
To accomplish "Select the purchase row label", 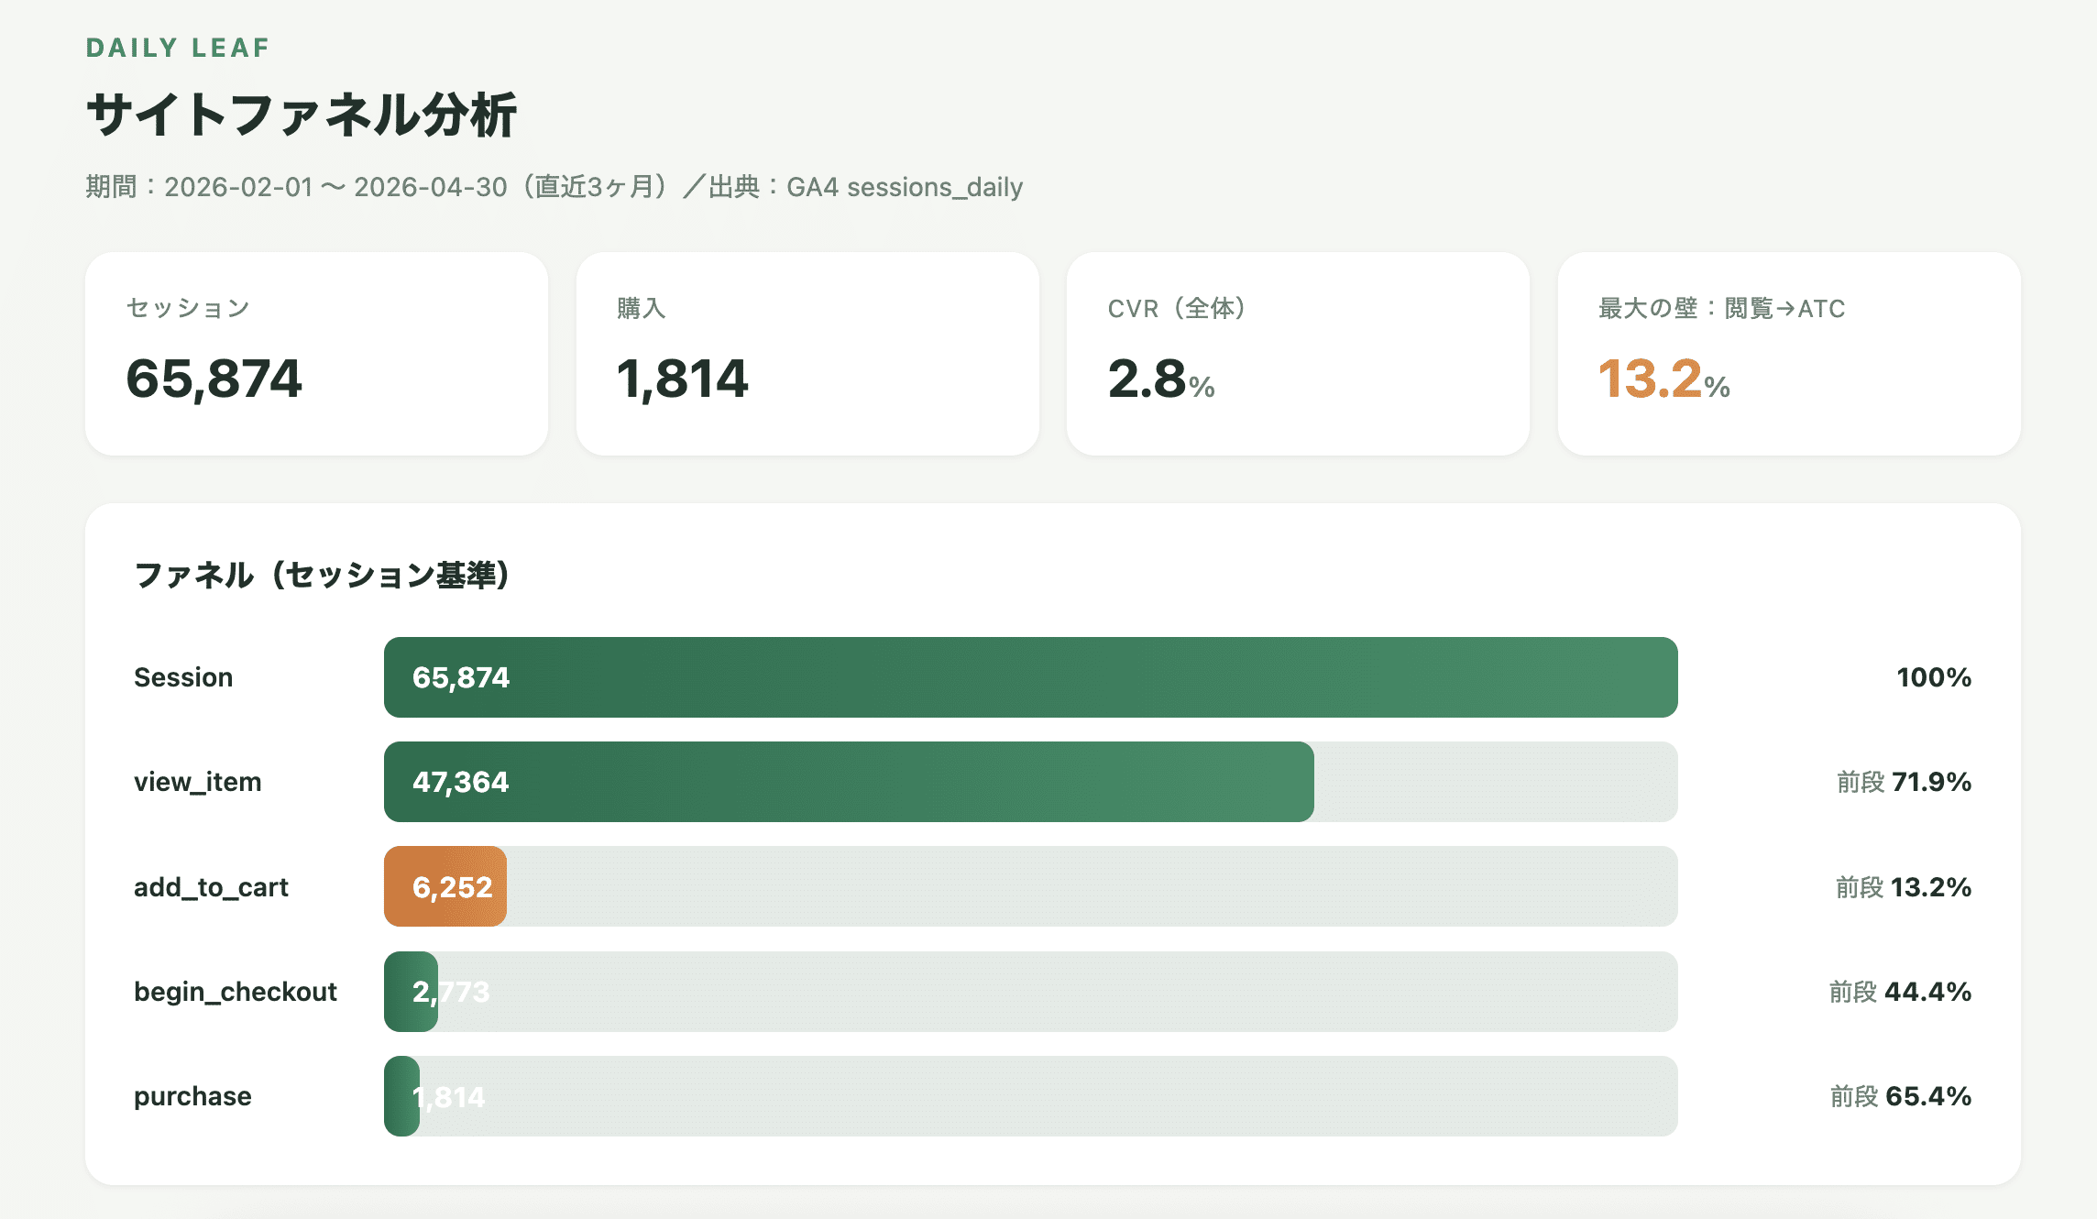I will pyautogui.click(x=192, y=1096).
